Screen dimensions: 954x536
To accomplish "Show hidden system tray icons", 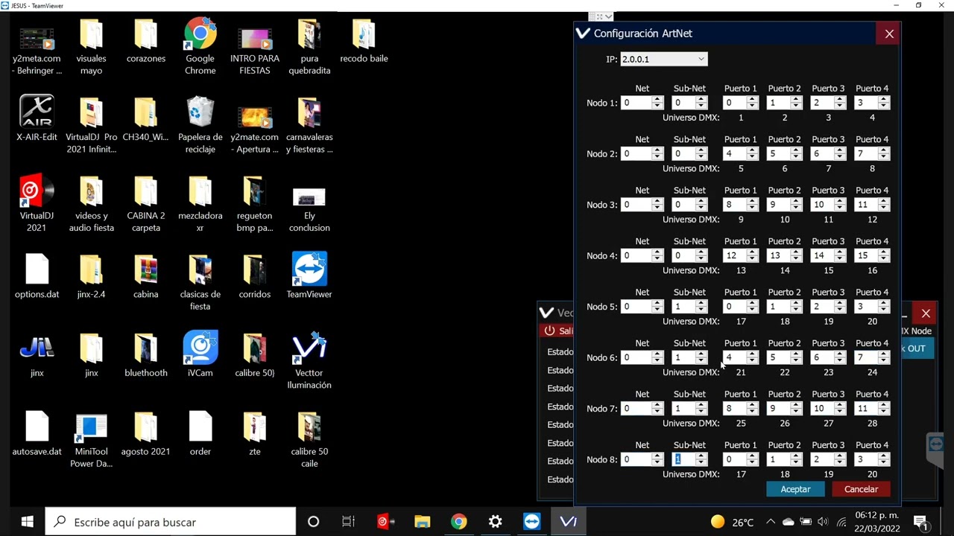I will (x=770, y=522).
